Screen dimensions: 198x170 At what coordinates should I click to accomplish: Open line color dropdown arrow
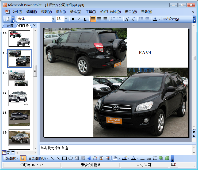point(129,158)
